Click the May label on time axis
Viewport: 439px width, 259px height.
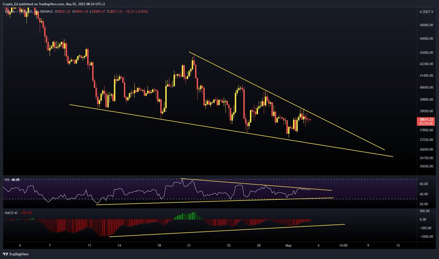289,245
